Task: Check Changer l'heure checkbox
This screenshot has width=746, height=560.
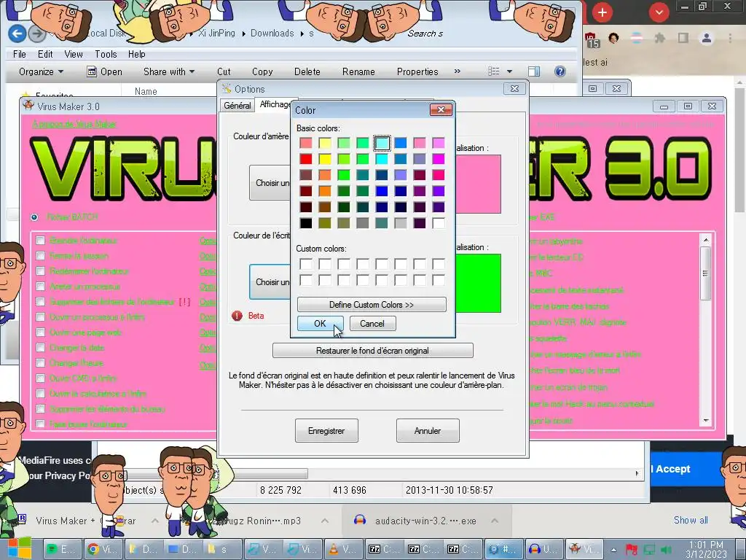Action: [41, 363]
